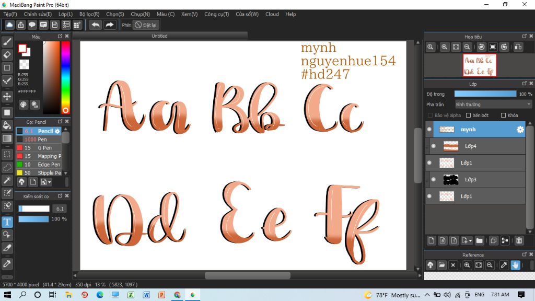The width and height of the screenshot is (535, 301).
Task: Switch to the Untitled canvas tab
Action: tap(160, 36)
